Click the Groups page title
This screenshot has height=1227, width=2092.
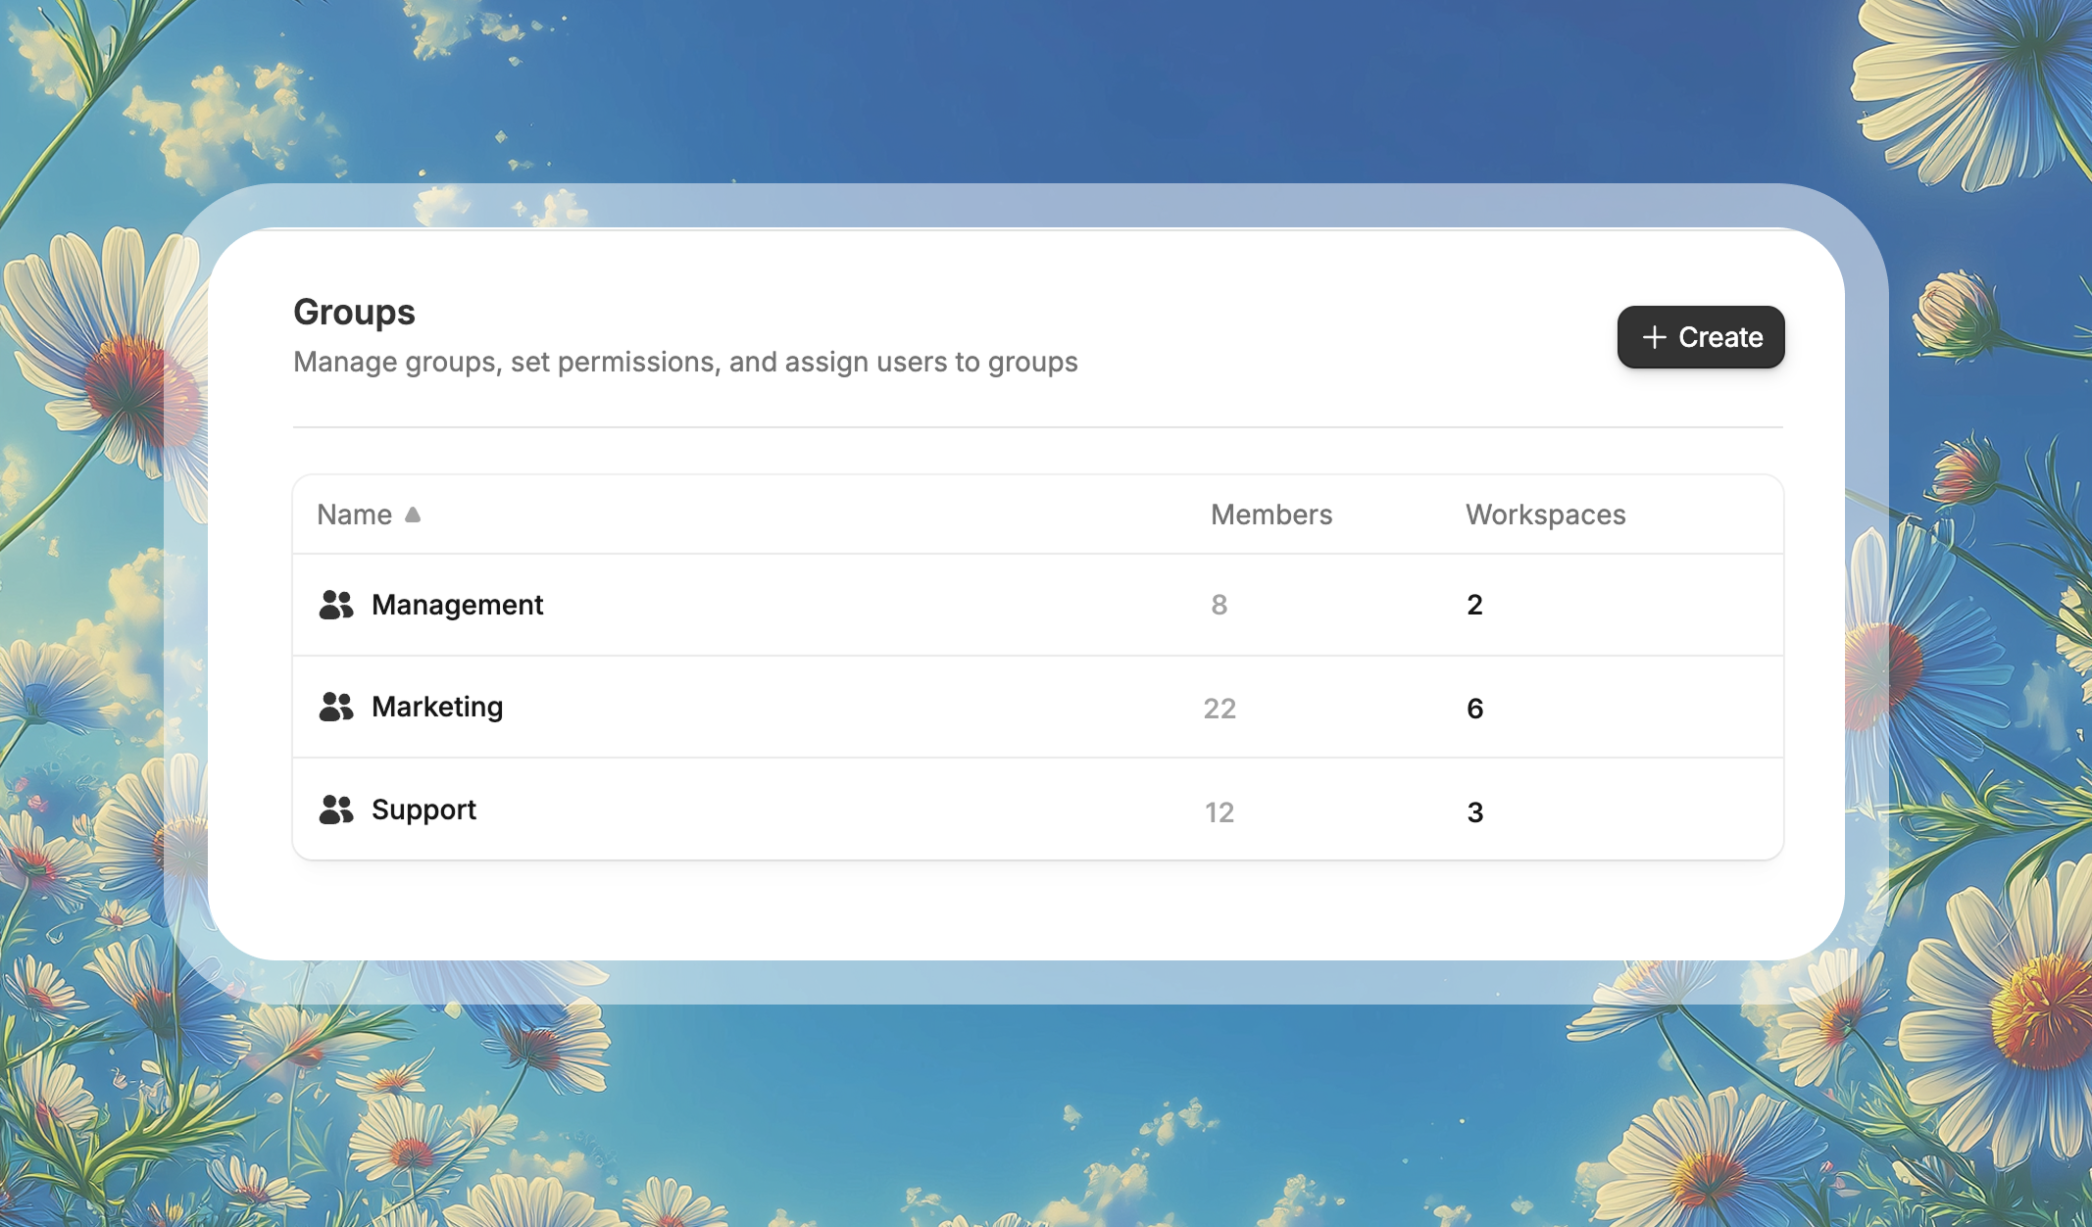[354, 312]
